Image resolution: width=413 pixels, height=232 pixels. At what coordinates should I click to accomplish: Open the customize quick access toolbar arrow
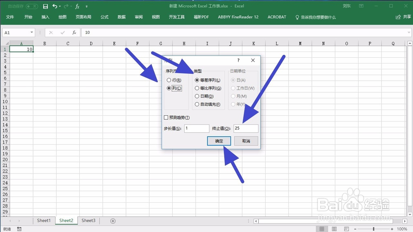[86, 6]
